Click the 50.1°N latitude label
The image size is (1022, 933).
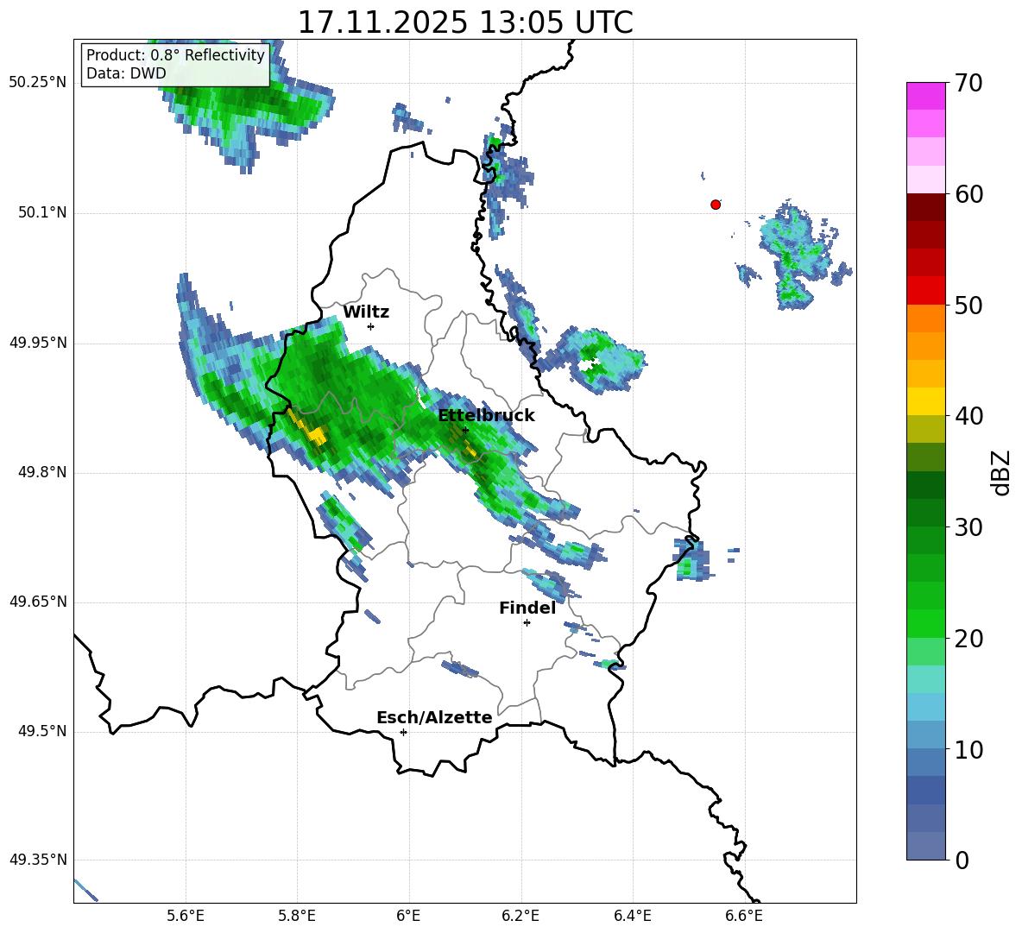(41, 213)
